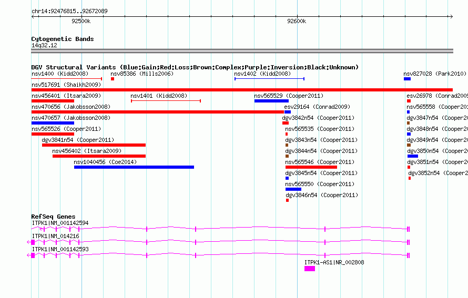Open the esv26978 variant label

coord(438,96)
